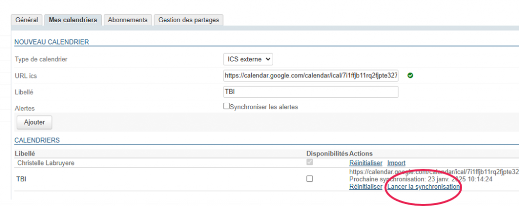519x206 pixels.
Task: Go to the Gestion des partages tab
Action: (189, 20)
